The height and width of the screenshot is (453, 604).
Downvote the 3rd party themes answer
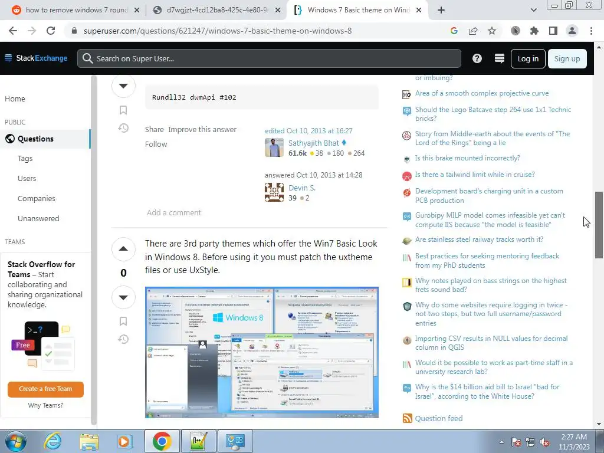click(x=123, y=297)
